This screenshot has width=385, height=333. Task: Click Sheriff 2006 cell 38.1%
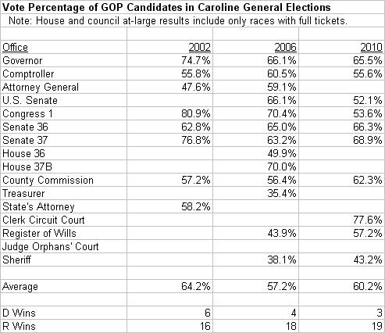[255, 260]
